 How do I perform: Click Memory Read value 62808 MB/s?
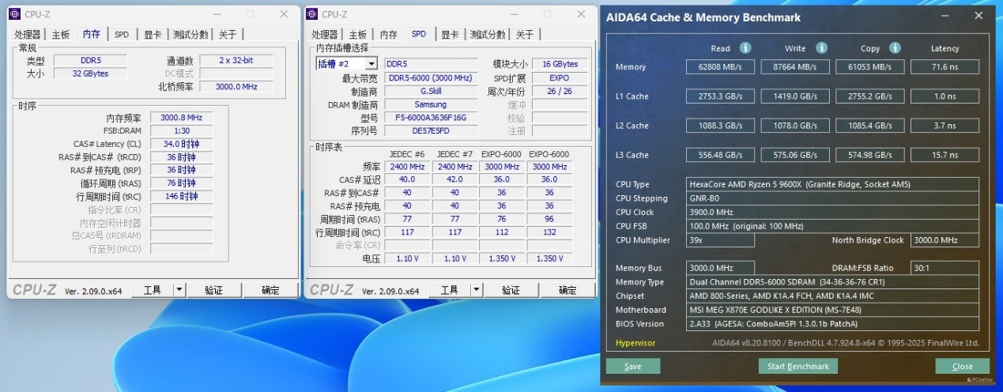click(720, 67)
